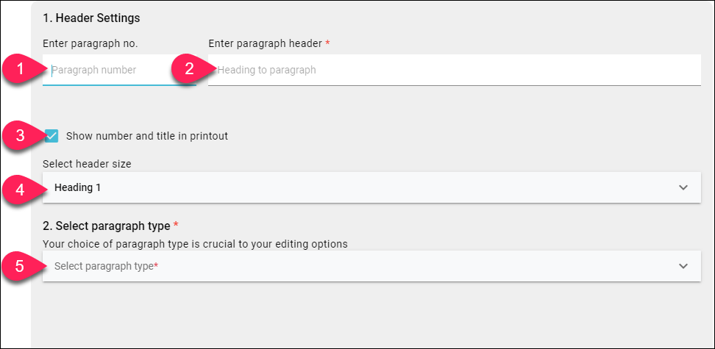Image resolution: width=715 pixels, height=349 pixels.
Task: Click into the Heading to paragraph field
Action: pyautogui.click(x=454, y=70)
